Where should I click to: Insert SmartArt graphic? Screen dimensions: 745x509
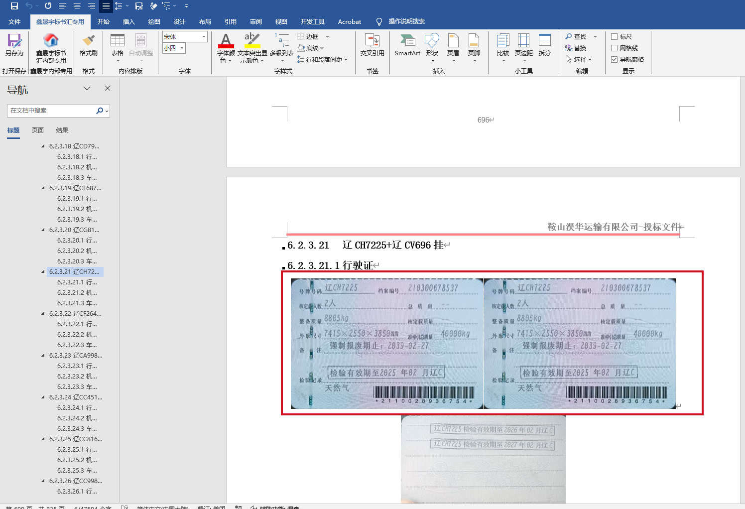tap(407, 45)
